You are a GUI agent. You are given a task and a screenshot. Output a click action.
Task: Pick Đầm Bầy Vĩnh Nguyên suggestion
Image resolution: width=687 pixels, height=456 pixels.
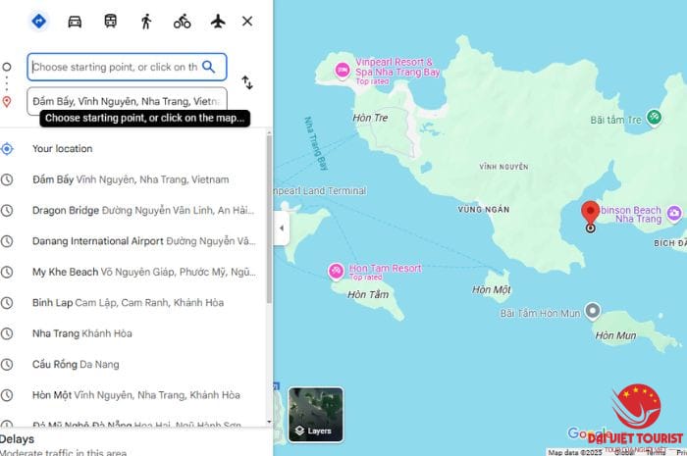tap(131, 179)
